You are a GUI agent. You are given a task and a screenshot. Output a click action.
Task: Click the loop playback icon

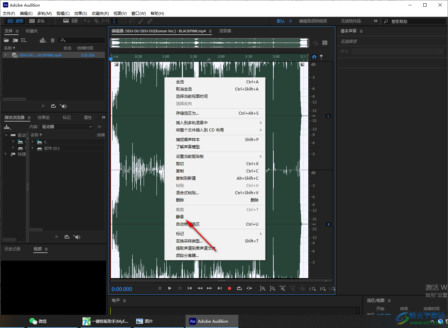click(239, 288)
